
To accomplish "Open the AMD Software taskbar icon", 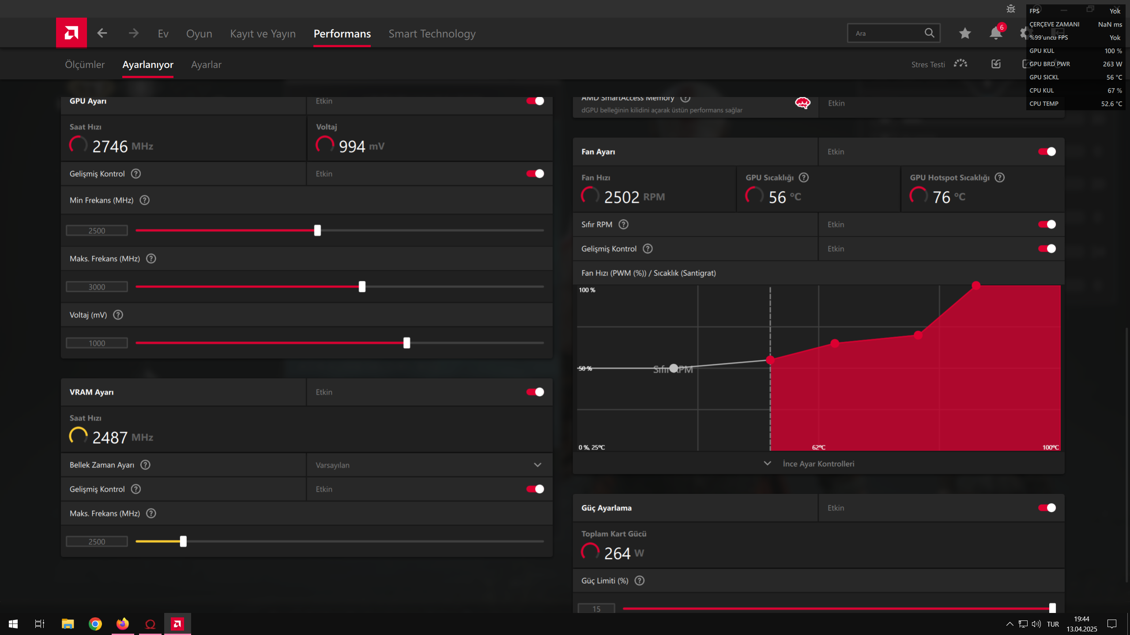I will click(x=177, y=624).
